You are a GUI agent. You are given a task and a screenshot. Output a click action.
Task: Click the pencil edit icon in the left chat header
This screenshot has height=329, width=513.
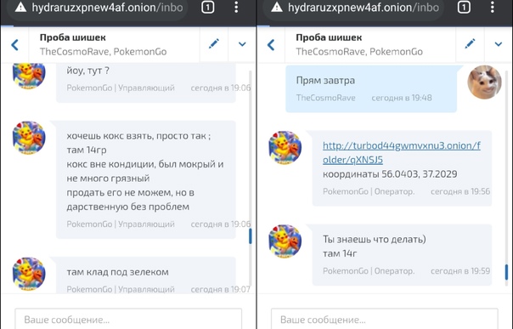(214, 44)
